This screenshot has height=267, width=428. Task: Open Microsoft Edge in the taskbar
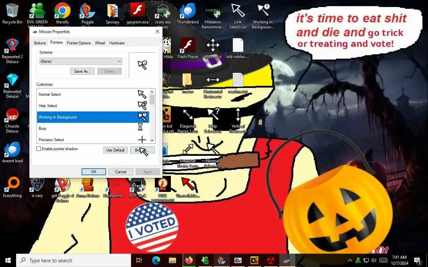(x=156, y=260)
